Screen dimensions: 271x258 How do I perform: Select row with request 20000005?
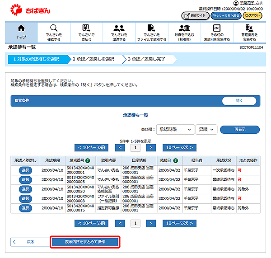pos(25,180)
